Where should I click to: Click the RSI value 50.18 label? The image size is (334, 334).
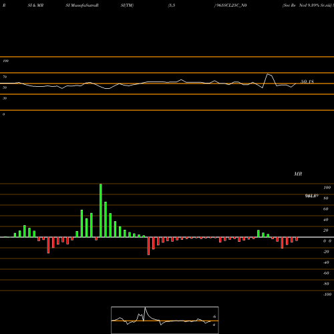pos(307,81)
